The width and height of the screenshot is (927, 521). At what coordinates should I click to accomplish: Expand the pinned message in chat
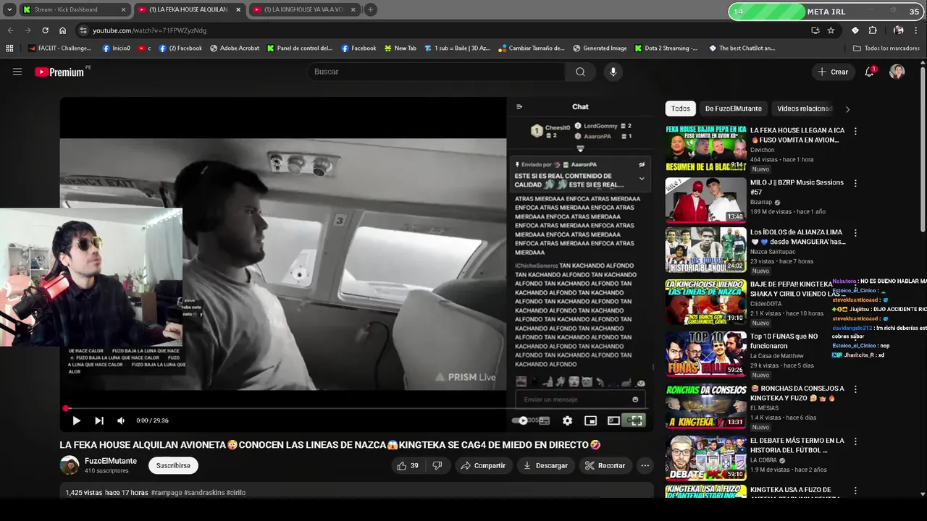click(642, 179)
